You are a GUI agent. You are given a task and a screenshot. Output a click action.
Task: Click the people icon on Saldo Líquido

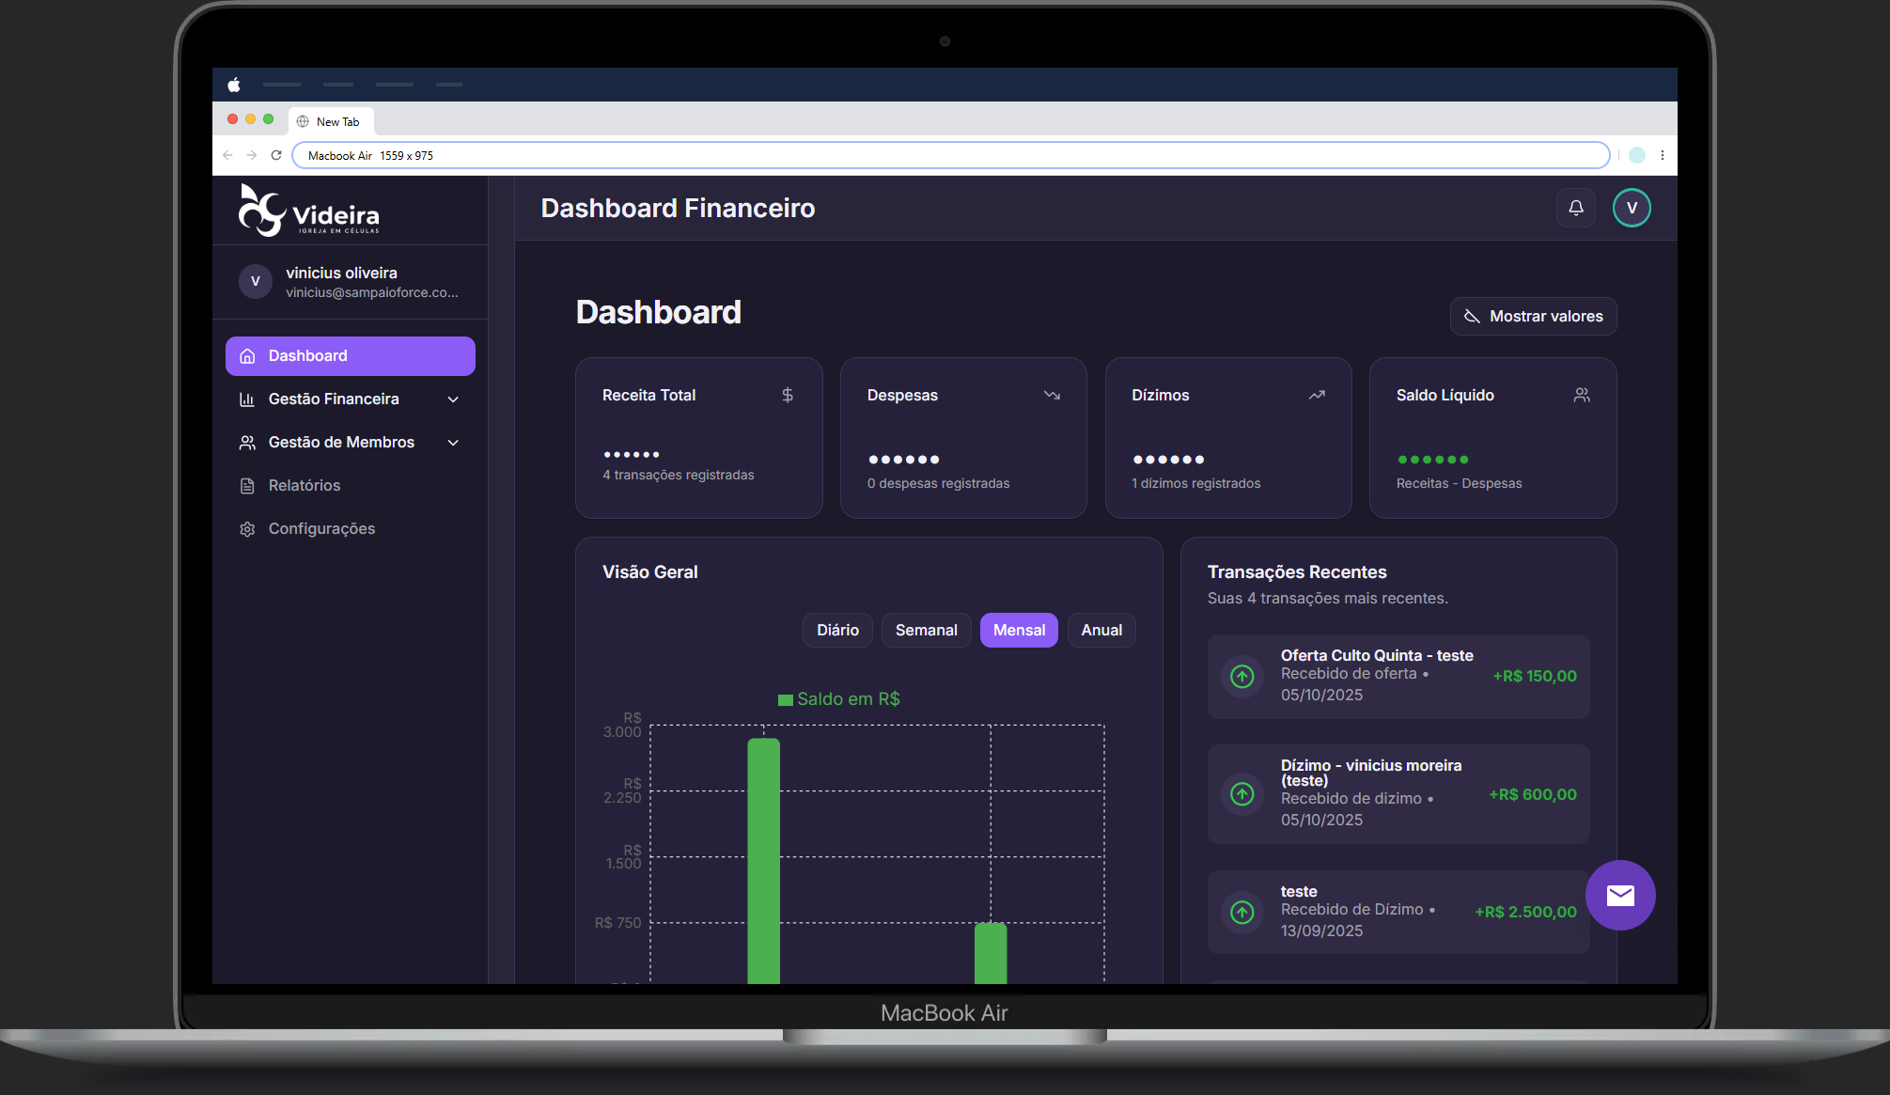point(1582,395)
